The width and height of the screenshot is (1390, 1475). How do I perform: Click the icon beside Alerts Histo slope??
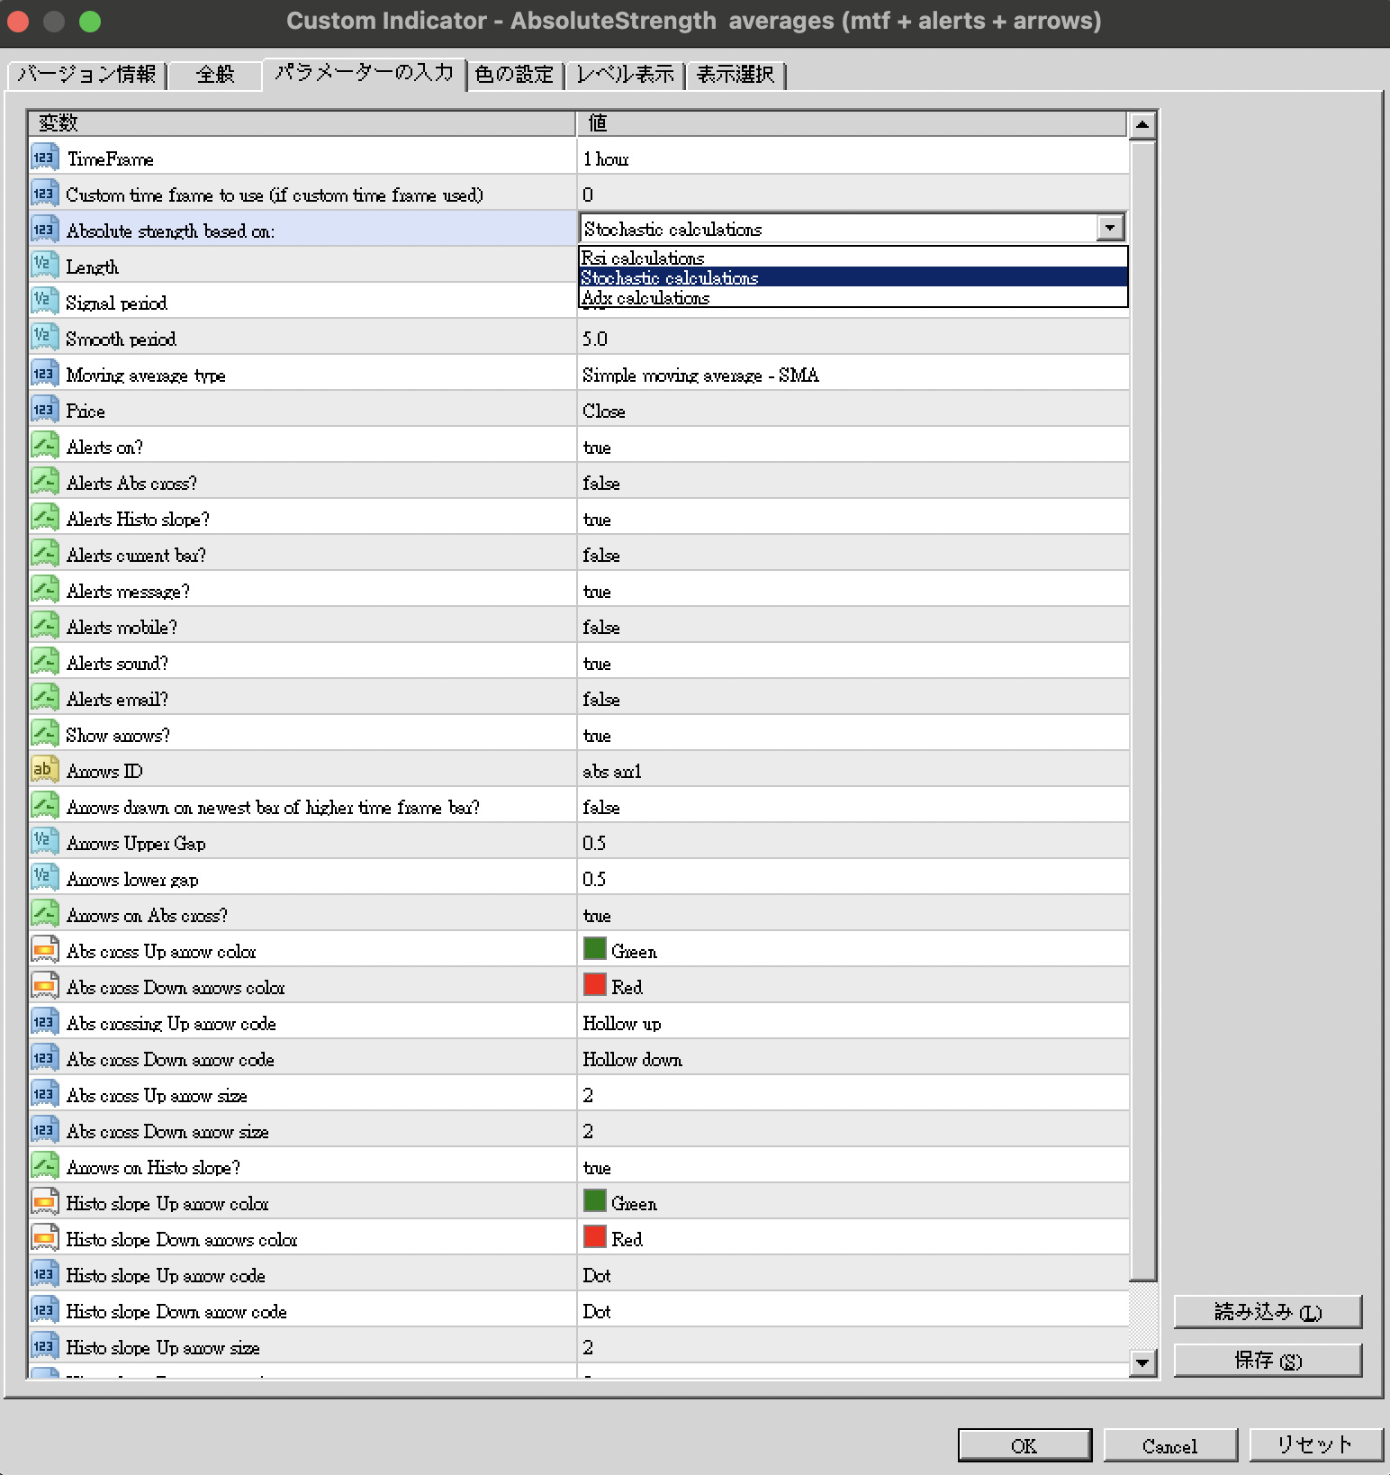coord(44,518)
